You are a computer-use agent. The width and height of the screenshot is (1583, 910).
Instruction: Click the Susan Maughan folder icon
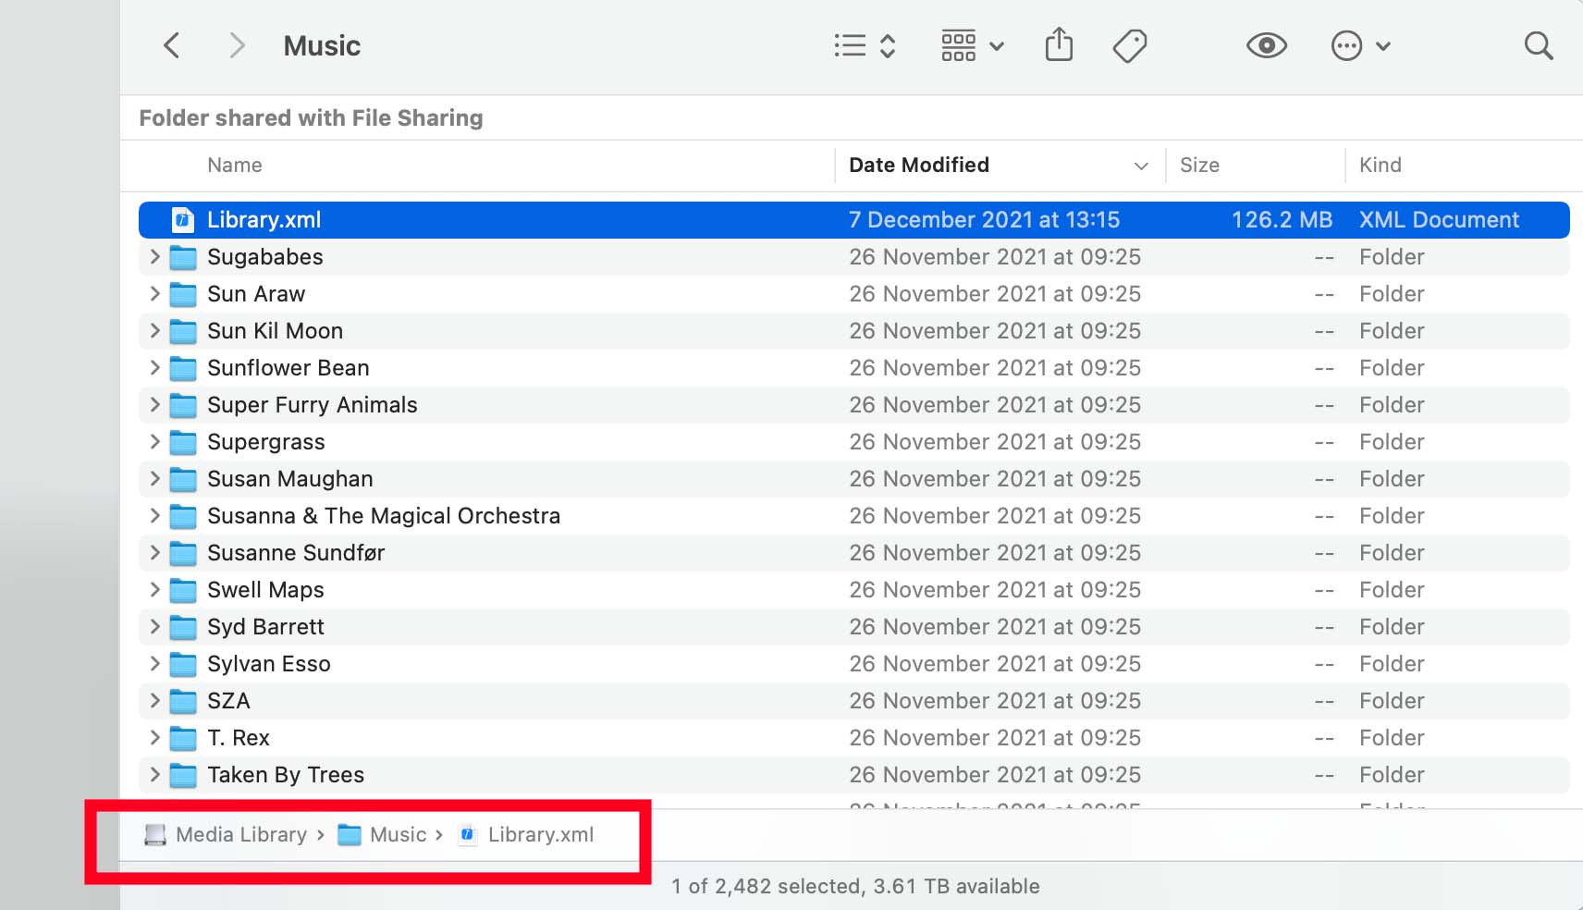click(183, 479)
